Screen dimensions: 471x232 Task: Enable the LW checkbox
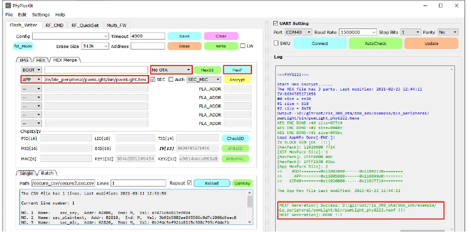(243, 46)
